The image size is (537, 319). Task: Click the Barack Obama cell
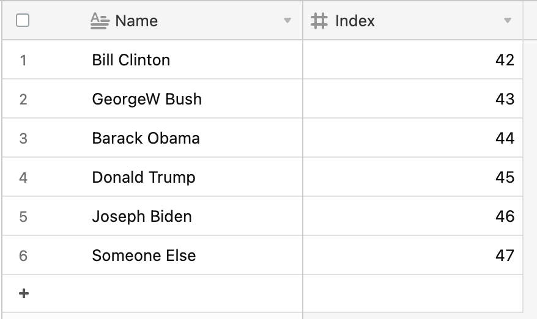(146, 138)
